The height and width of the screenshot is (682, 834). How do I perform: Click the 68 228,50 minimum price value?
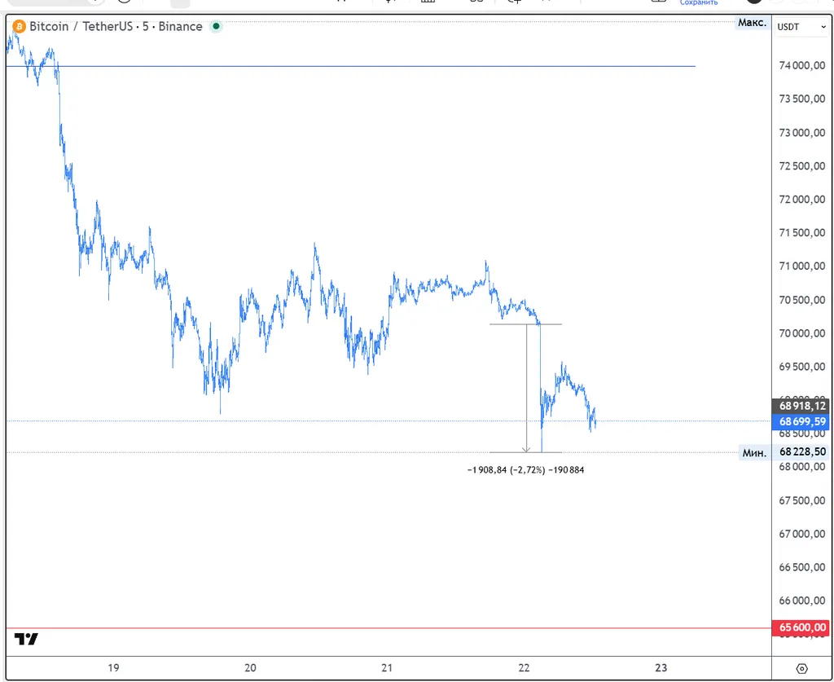[802, 452]
